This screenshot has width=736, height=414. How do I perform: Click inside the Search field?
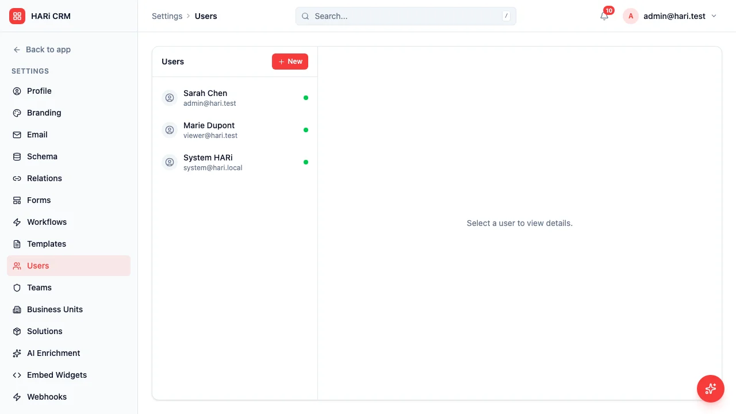pos(402,16)
